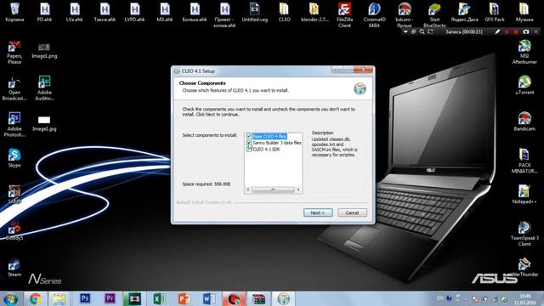Viewport: 544px width, 306px height.
Task: Select the Image1.png file
Action: (x=44, y=50)
